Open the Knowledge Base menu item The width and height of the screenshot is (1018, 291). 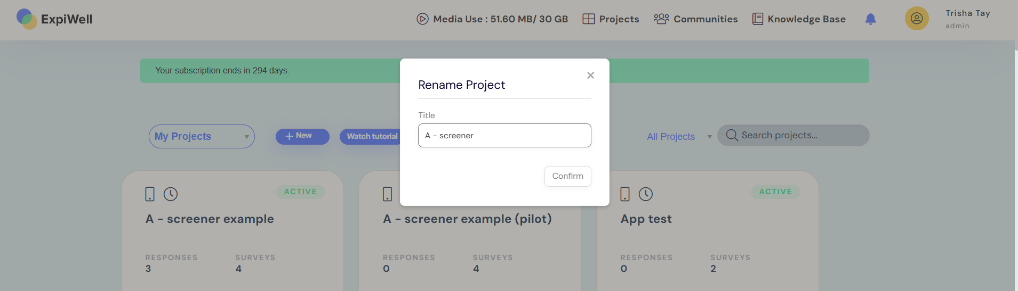[799, 19]
